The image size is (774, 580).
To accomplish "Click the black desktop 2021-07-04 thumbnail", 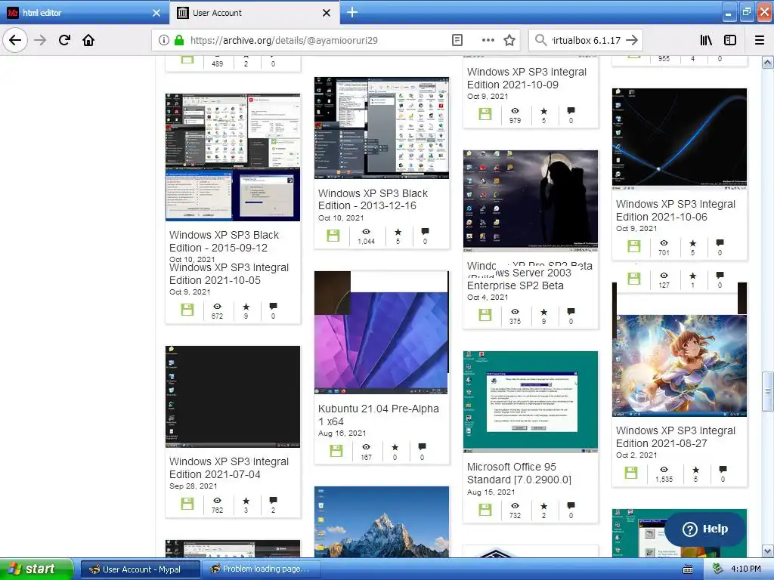I will coord(233,396).
